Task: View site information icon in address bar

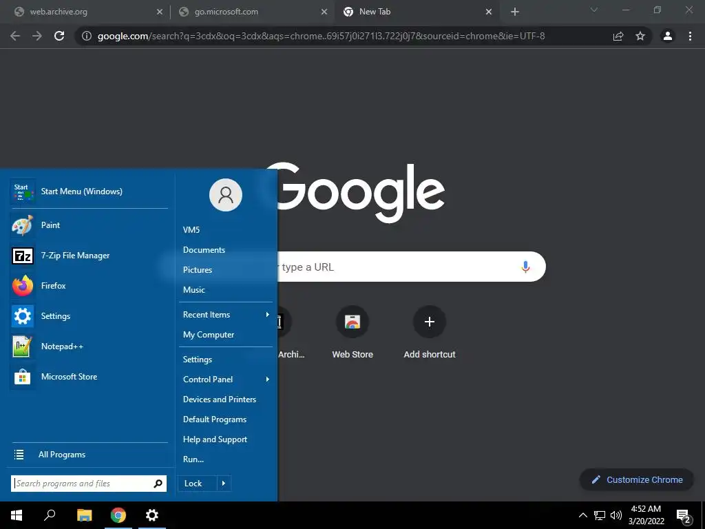Action: click(x=86, y=36)
